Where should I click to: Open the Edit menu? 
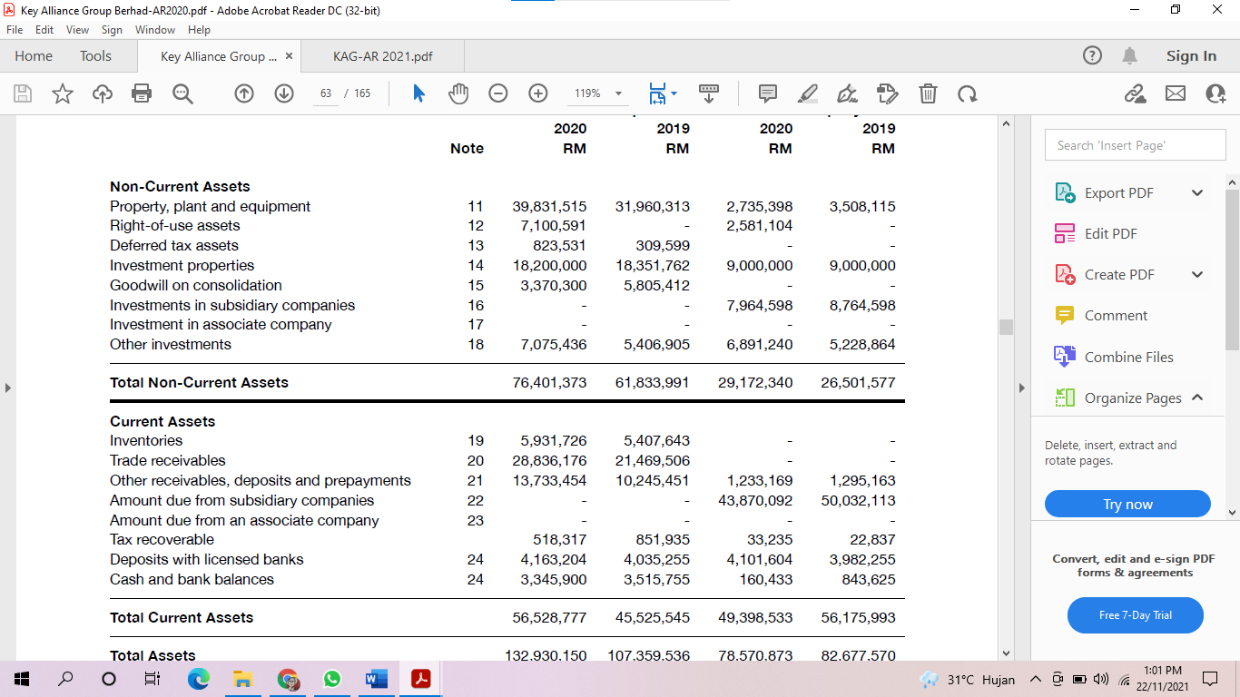44,30
